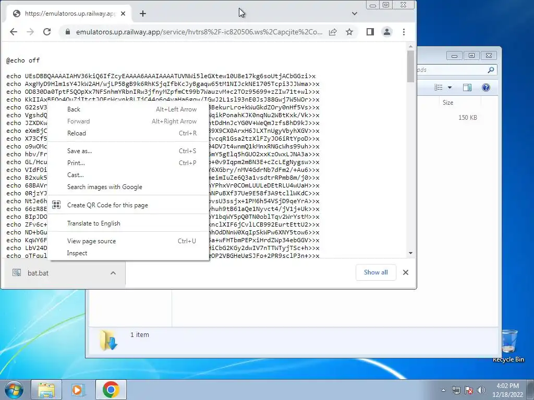Image resolution: width=534 pixels, height=400 pixels.
Task: Choose Print... in the context menu
Action: point(129,163)
